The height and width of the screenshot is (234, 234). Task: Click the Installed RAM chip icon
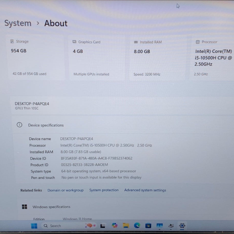(x=136, y=42)
